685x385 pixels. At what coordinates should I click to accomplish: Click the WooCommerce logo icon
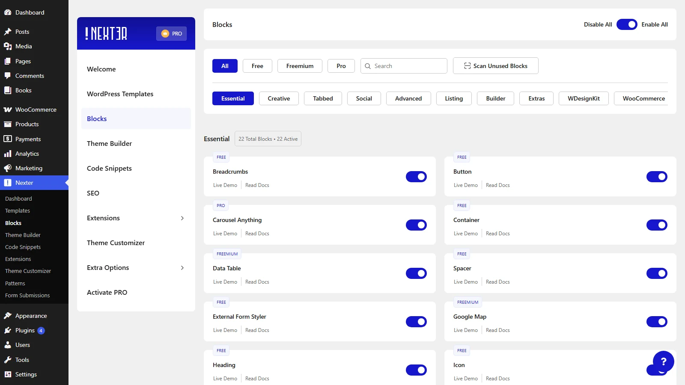[8, 110]
